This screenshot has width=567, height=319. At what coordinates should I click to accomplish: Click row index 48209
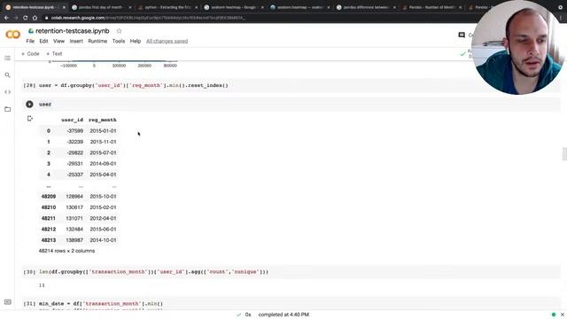[x=49, y=197]
